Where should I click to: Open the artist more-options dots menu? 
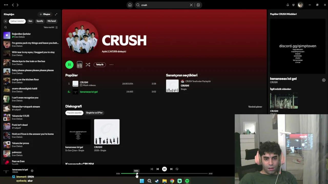coord(111,65)
